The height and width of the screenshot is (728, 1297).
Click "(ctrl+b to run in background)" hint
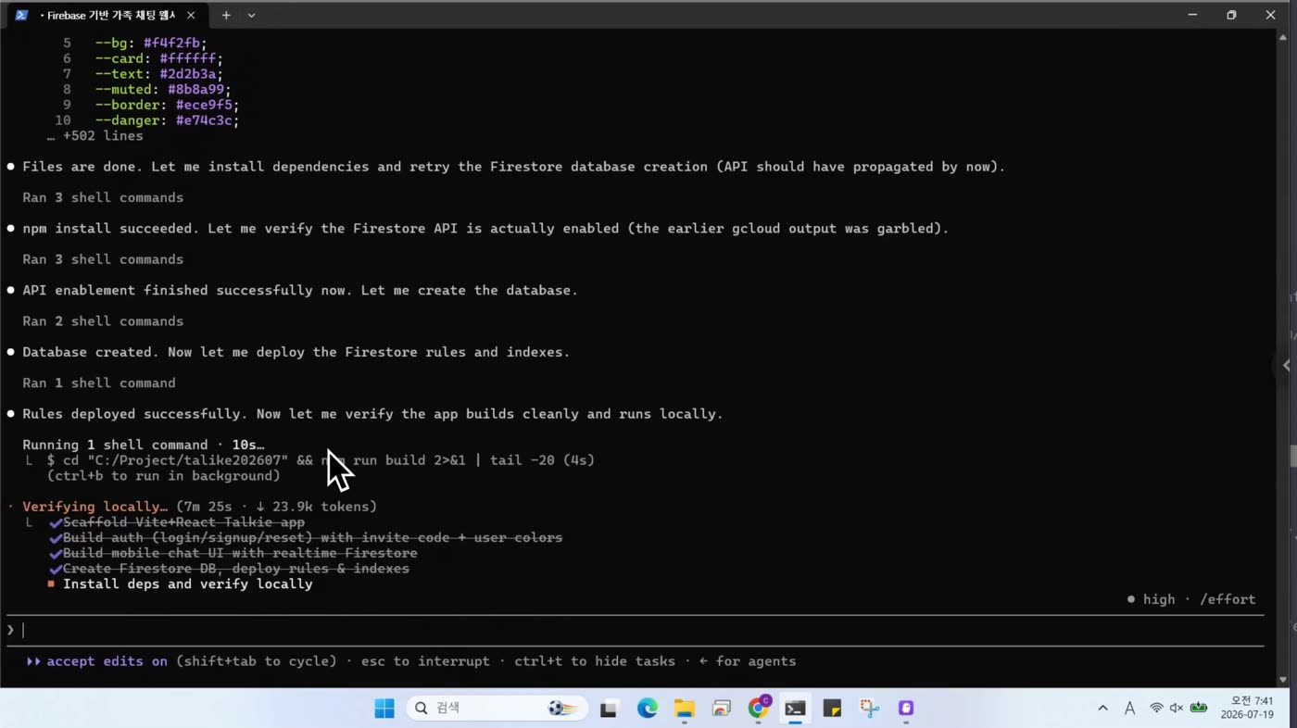[163, 476]
